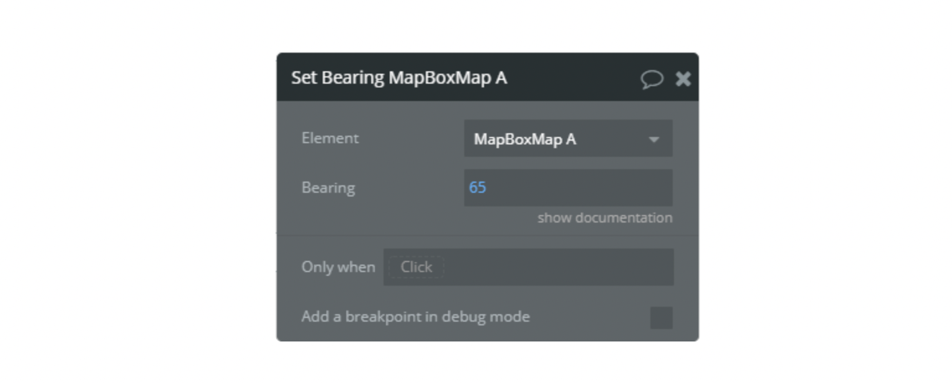Click the 'Only when' Click condition box
The image size is (952, 383).
coord(529,266)
